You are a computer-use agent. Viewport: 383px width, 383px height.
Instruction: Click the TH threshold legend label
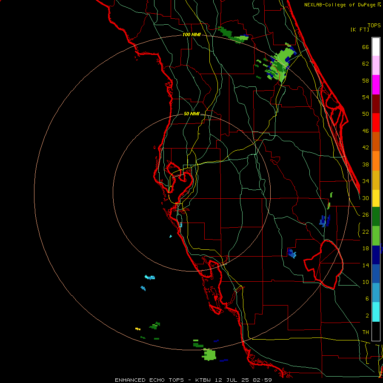(x=366, y=332)
